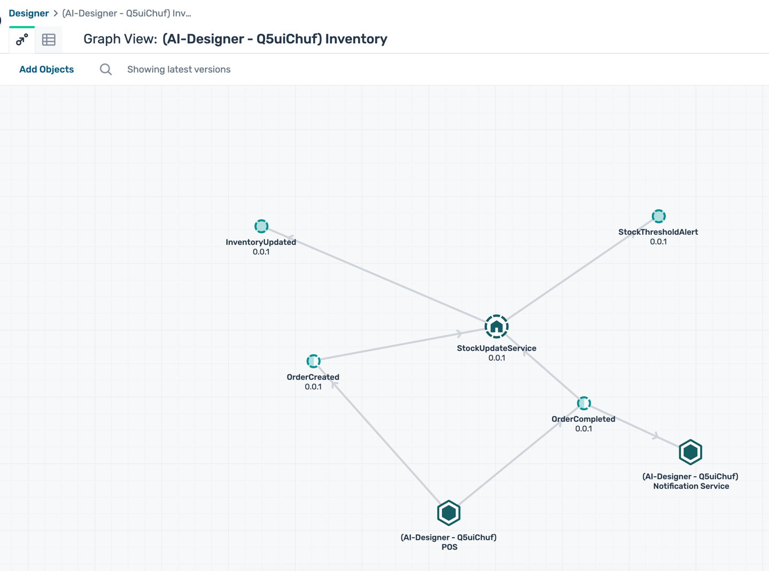Image resolution: width=769 pixels, height=571 pixels.
Task: Select the InventoryUpdated event node circle
Action: coord(261,226)
